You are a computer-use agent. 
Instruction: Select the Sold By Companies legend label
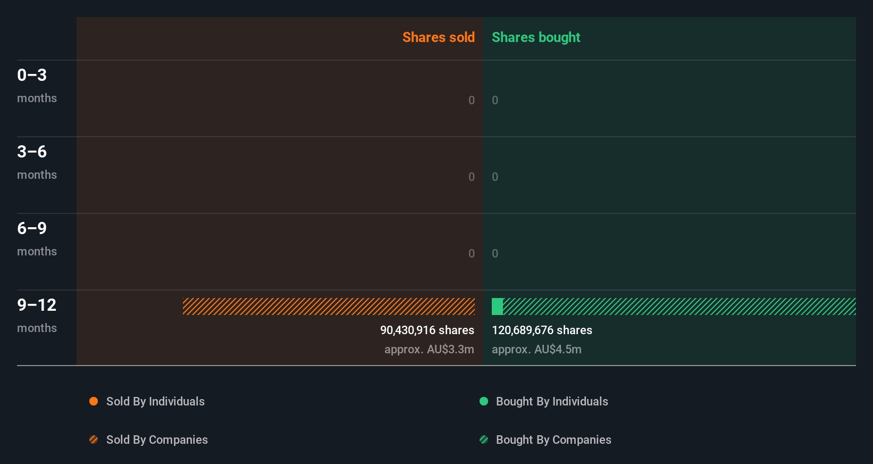(157, 440)
